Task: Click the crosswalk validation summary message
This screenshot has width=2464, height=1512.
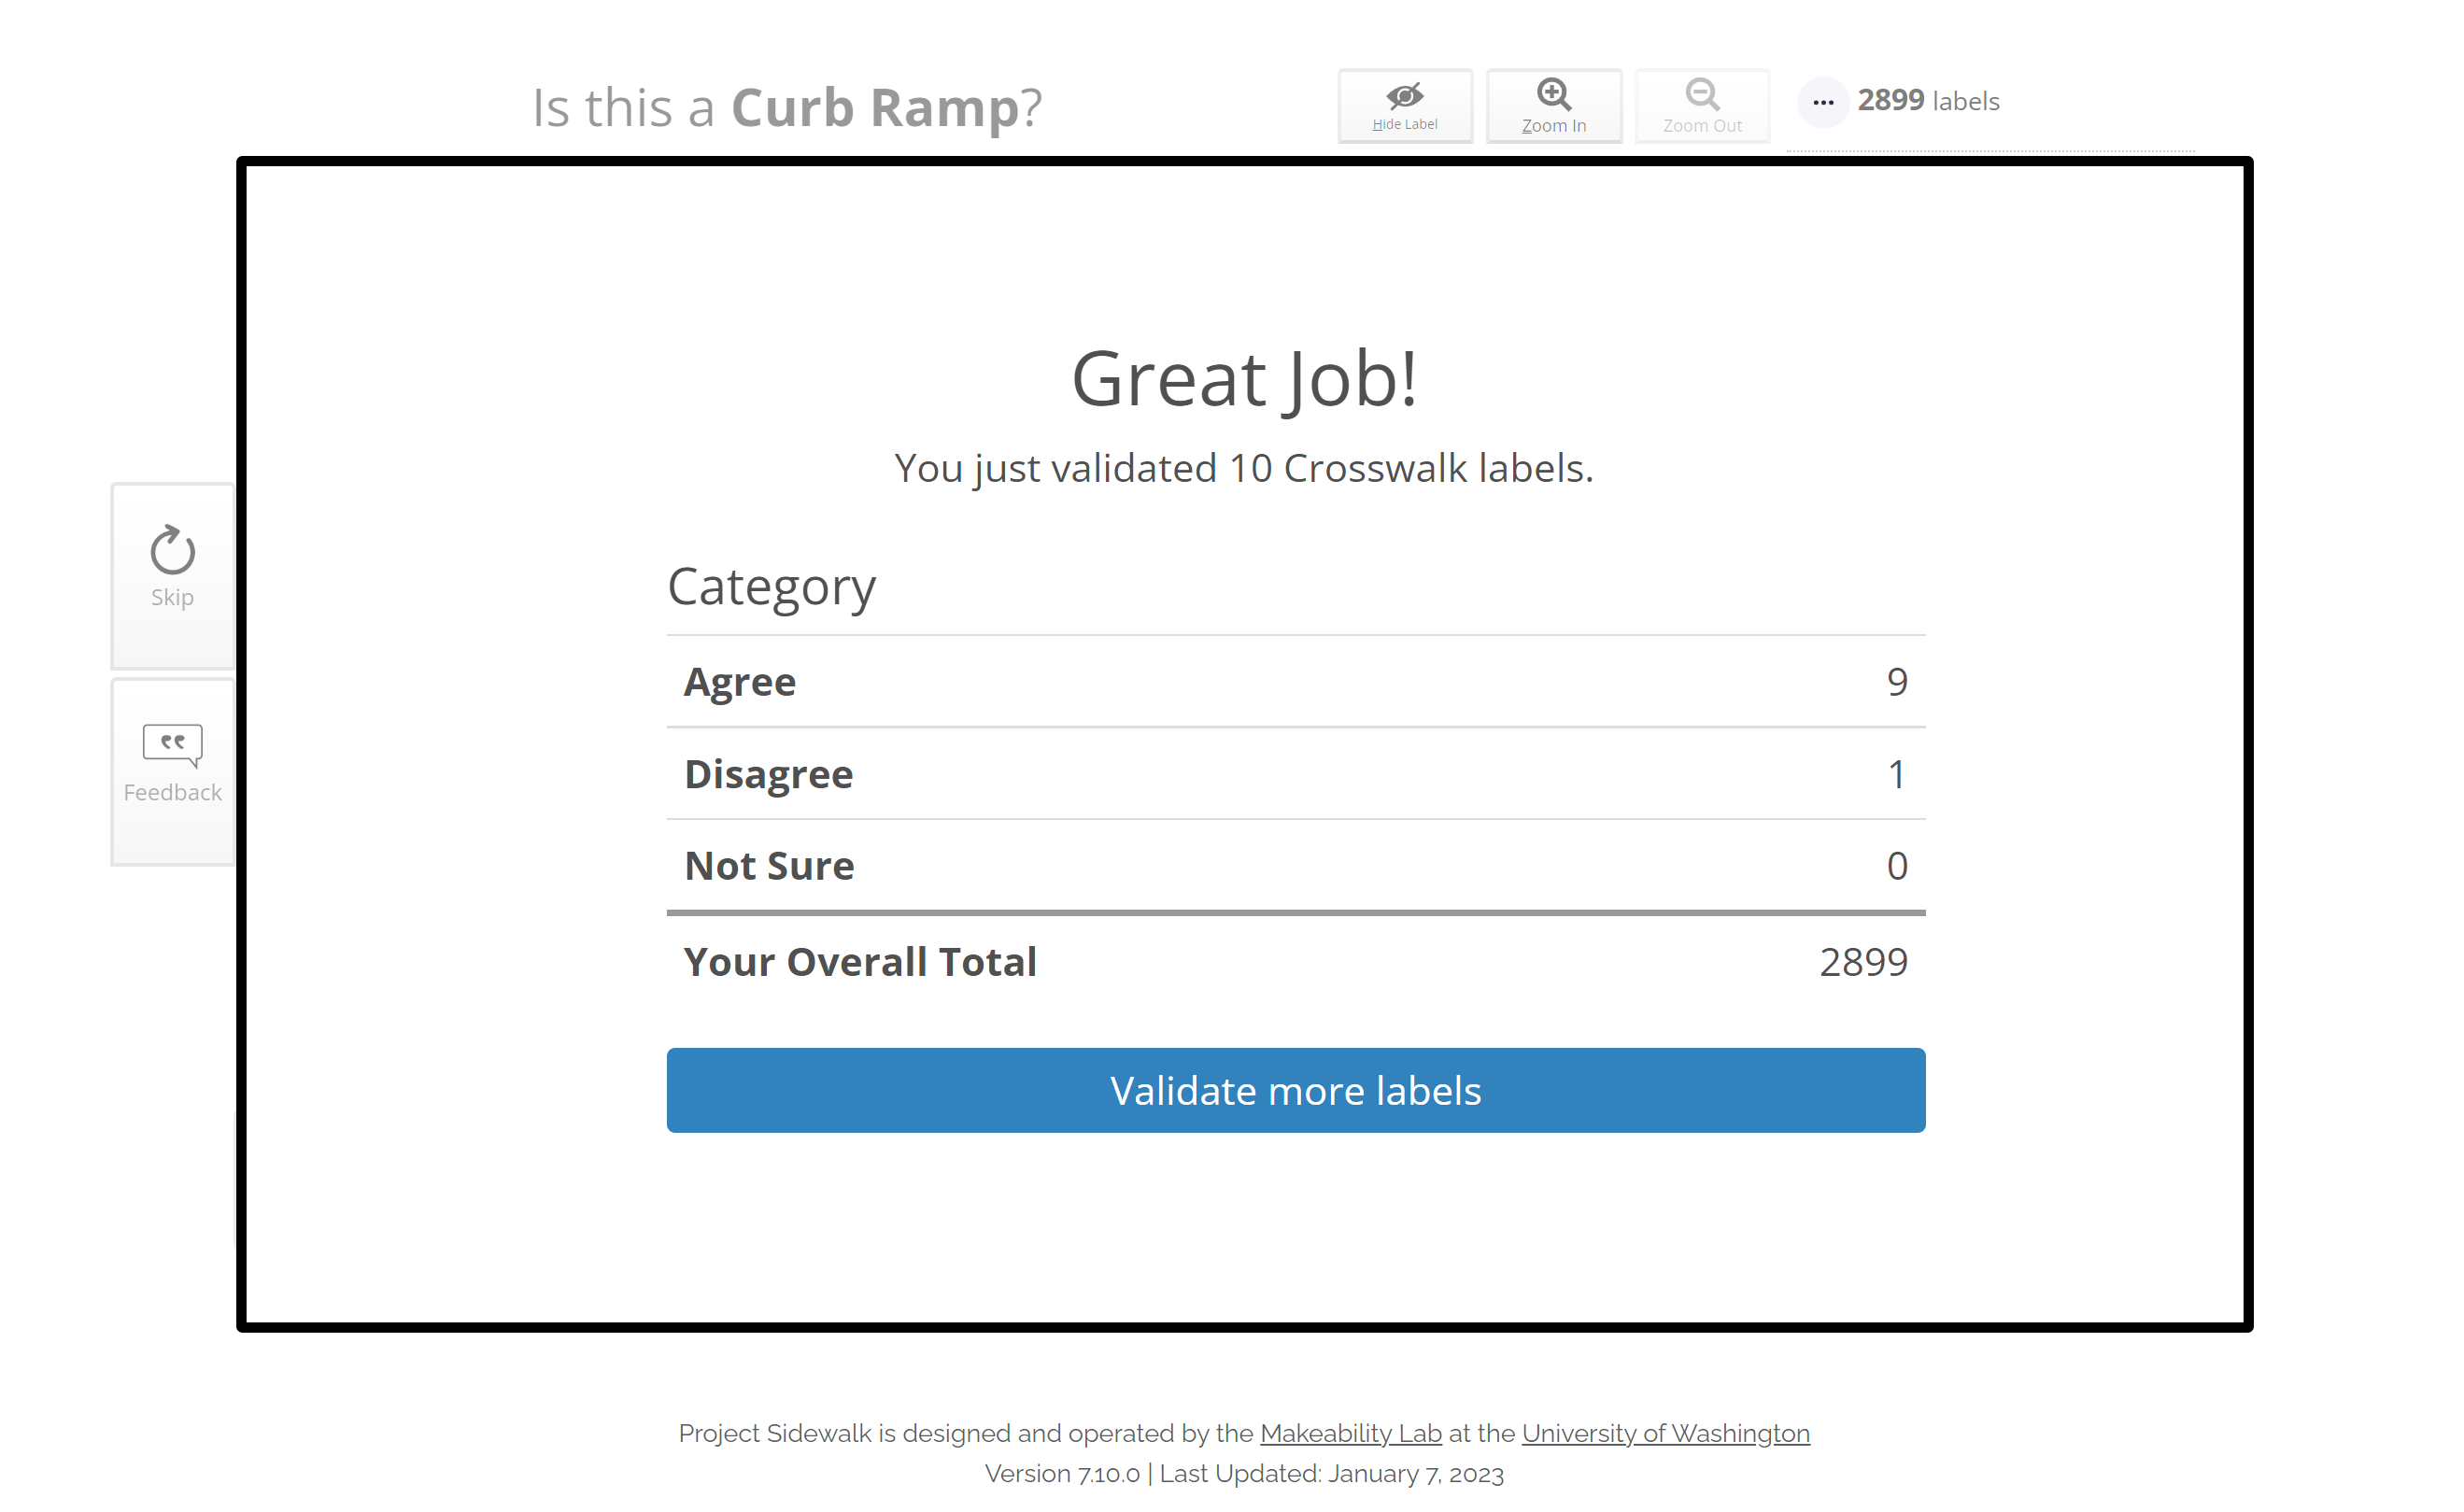Action: click(1243, 467)
